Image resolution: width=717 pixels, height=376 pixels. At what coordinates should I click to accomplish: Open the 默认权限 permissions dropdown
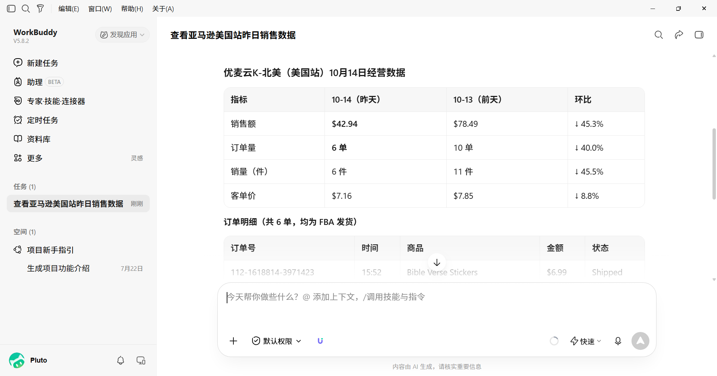click(277, 341)
